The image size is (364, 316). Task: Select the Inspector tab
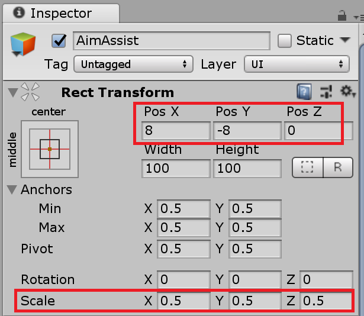pyautogui.click(x=54, y=12)
